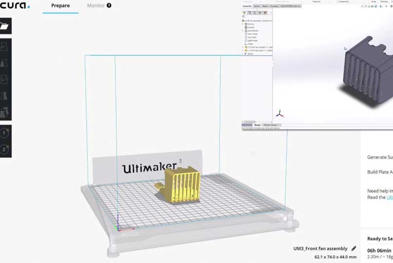The width and height of the screenshot is (393, 263).
Task: Click the gray fan cover 3D model
Action: (369, 72)
